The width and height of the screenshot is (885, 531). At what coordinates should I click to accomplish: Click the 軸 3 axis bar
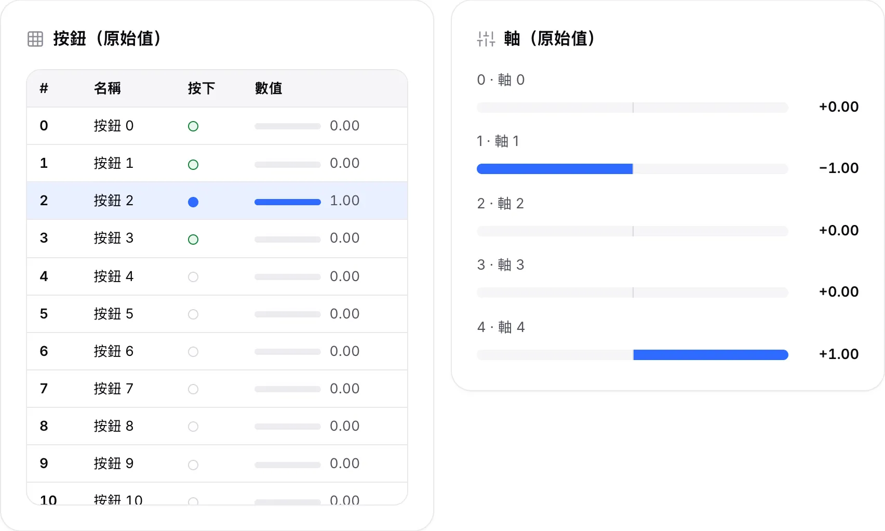pos(633,293)
